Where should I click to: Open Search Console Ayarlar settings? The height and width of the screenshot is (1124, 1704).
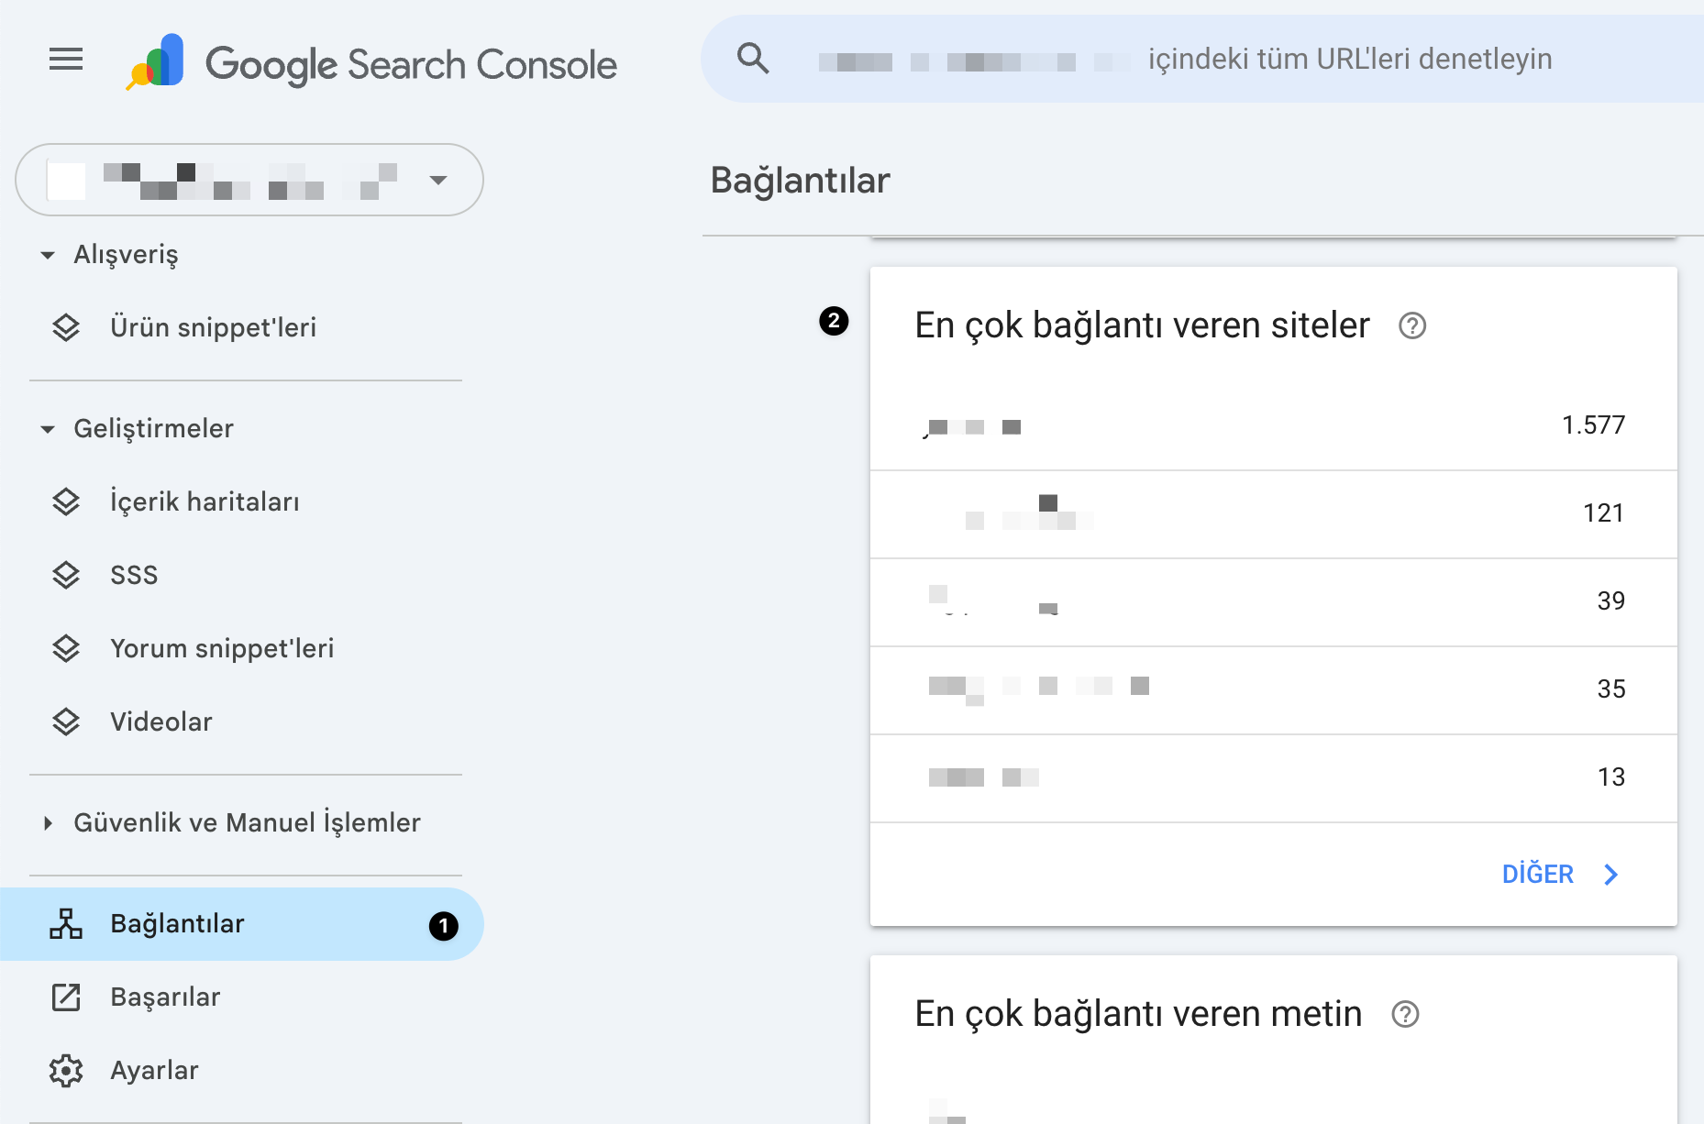coord(153,1070)
